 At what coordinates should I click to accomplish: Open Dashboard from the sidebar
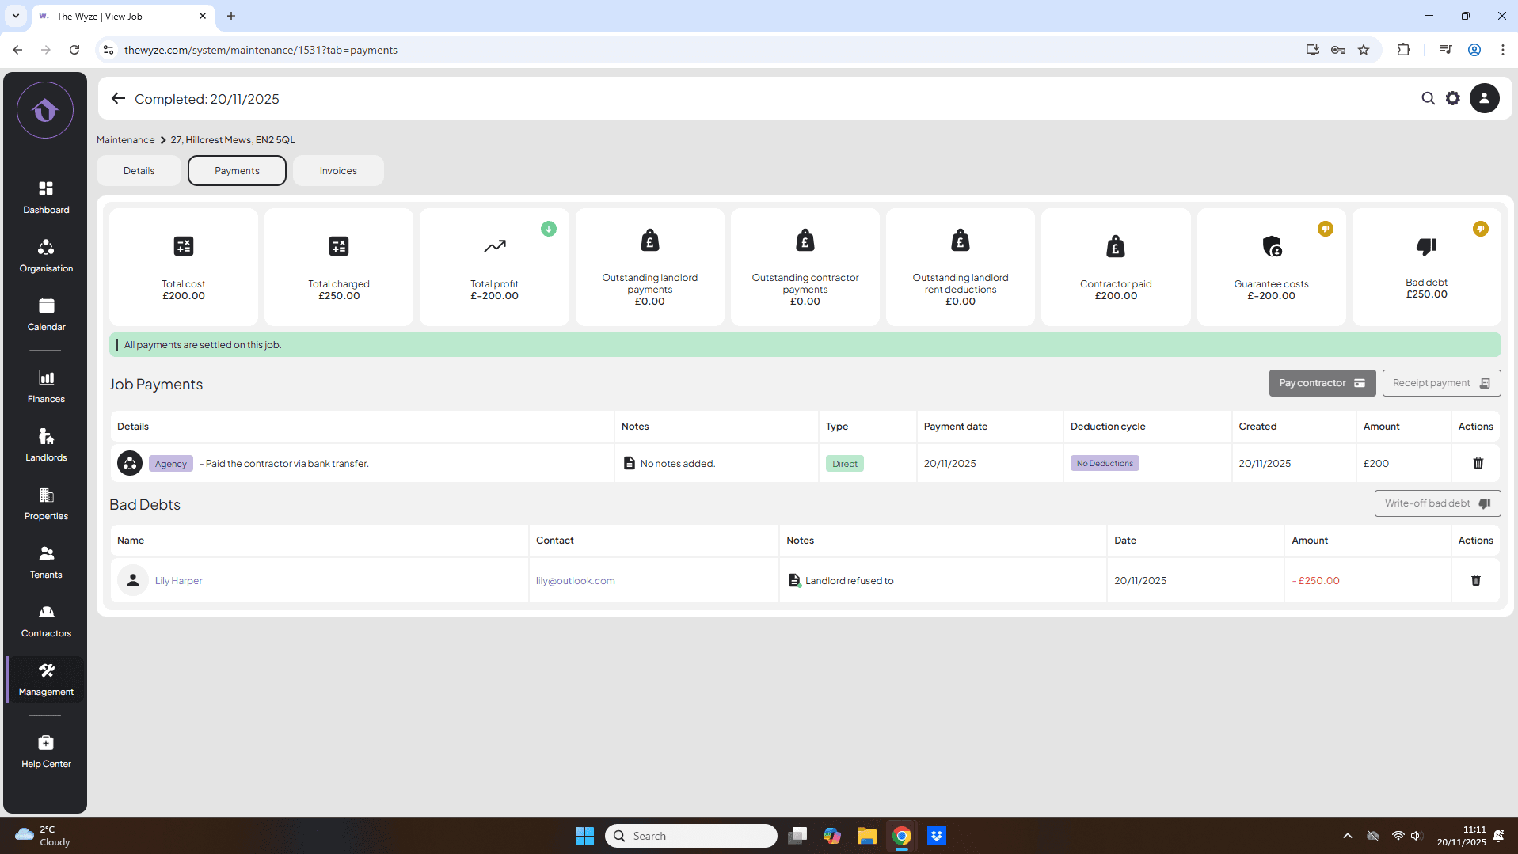[46, 197]
